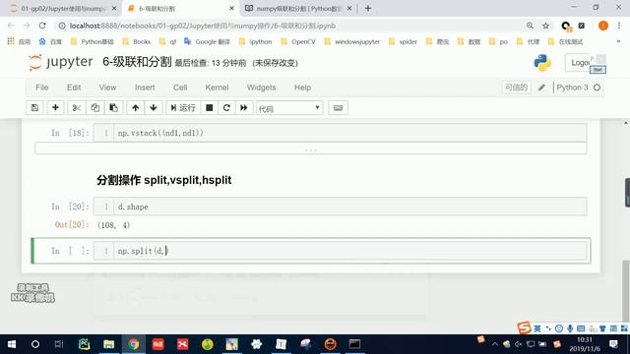Click the Logout button
The width and height of the screenshot is (630, 354).
click(x=579, y=63)
